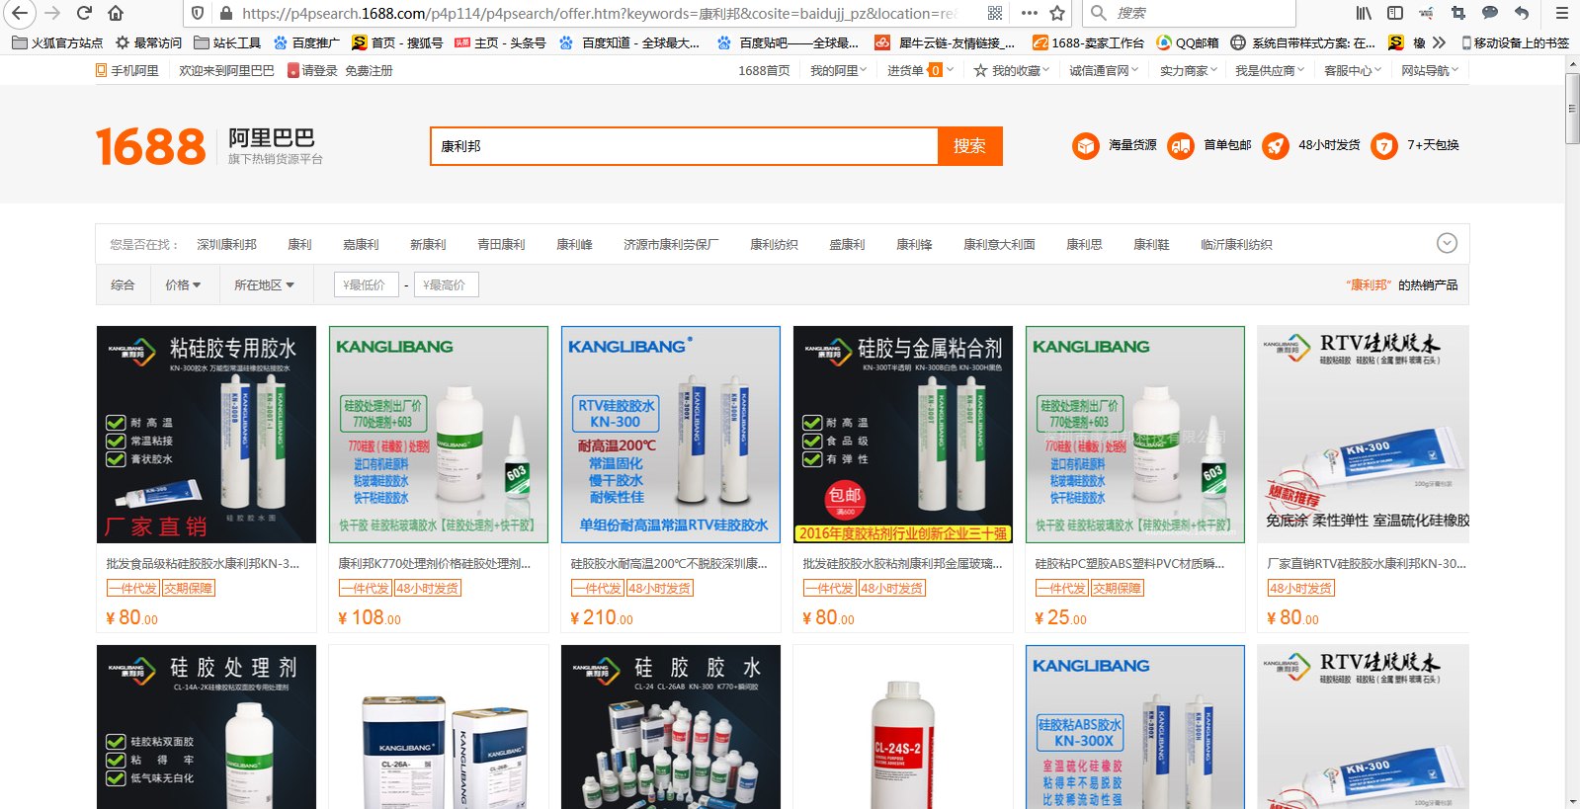This screenshot has height=809, width=1580.
Task: Click the 48小时发货 rocket icon
Action: click(1276, 146)
